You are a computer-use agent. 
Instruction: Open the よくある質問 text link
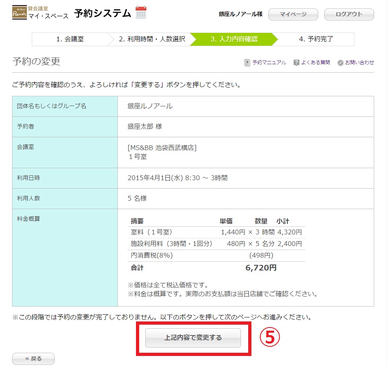317,63
